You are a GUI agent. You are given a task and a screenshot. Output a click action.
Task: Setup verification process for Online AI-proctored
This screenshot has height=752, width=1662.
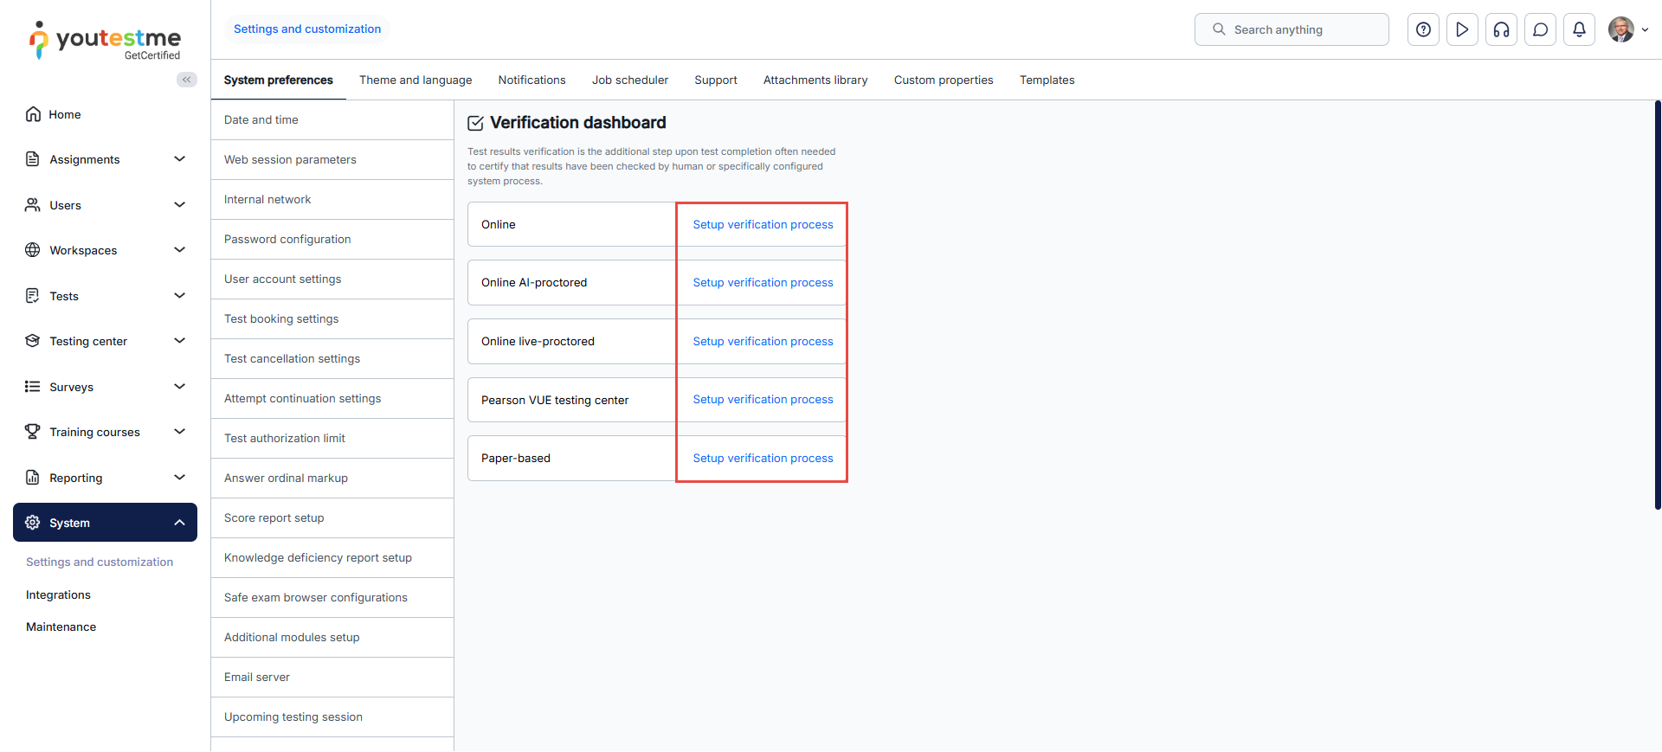click(763, 282)
